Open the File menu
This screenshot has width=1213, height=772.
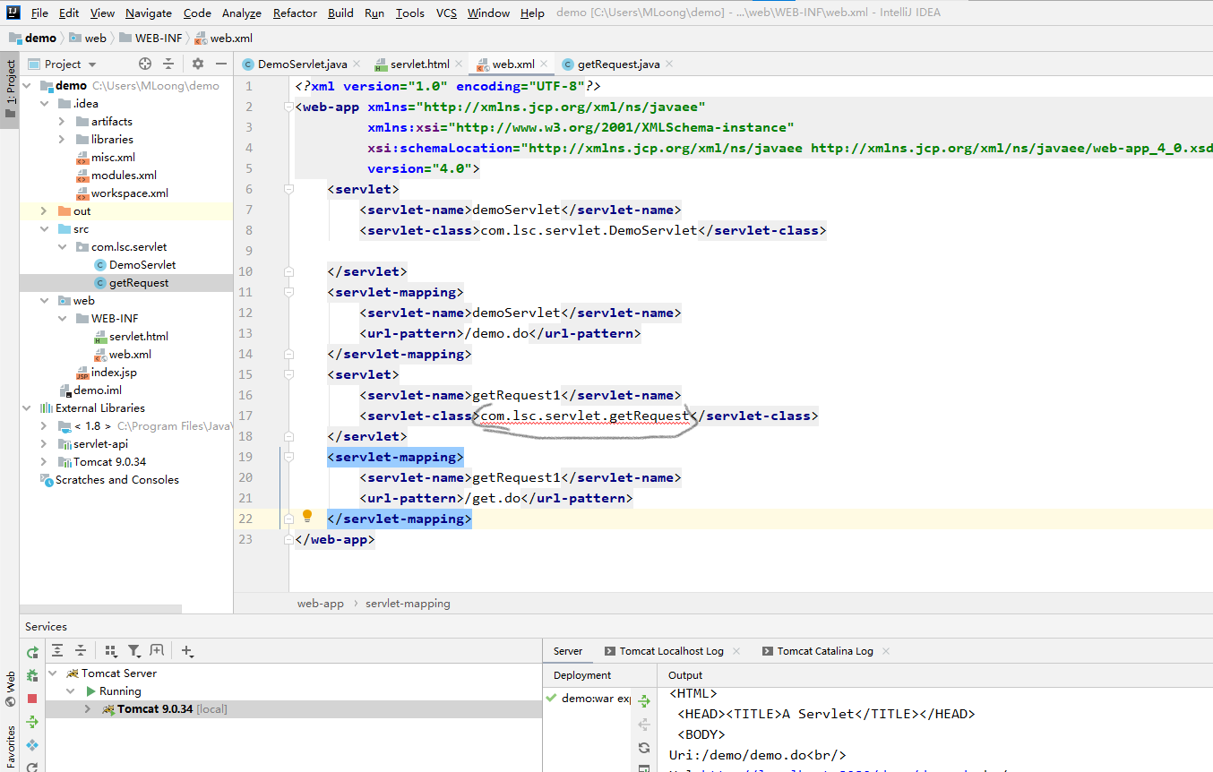[39, 13]
